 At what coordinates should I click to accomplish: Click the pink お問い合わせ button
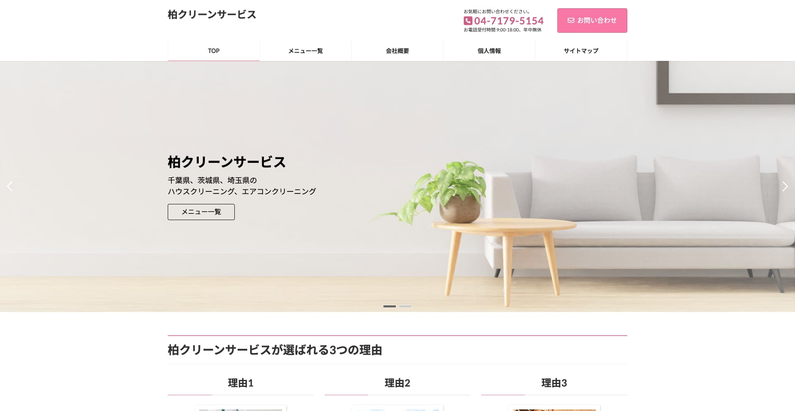click(x=592, y=20)
